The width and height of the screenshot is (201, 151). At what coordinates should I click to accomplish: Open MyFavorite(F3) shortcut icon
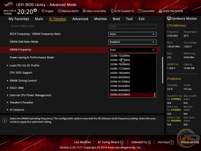(60, 11)
